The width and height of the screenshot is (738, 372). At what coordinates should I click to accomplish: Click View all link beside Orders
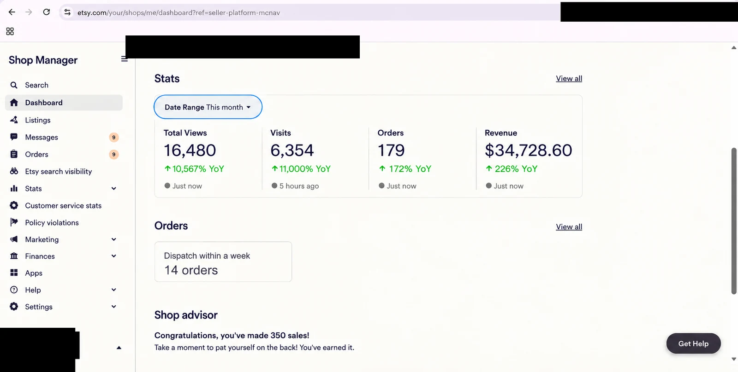pyautogui.click(x=569, y=227)
